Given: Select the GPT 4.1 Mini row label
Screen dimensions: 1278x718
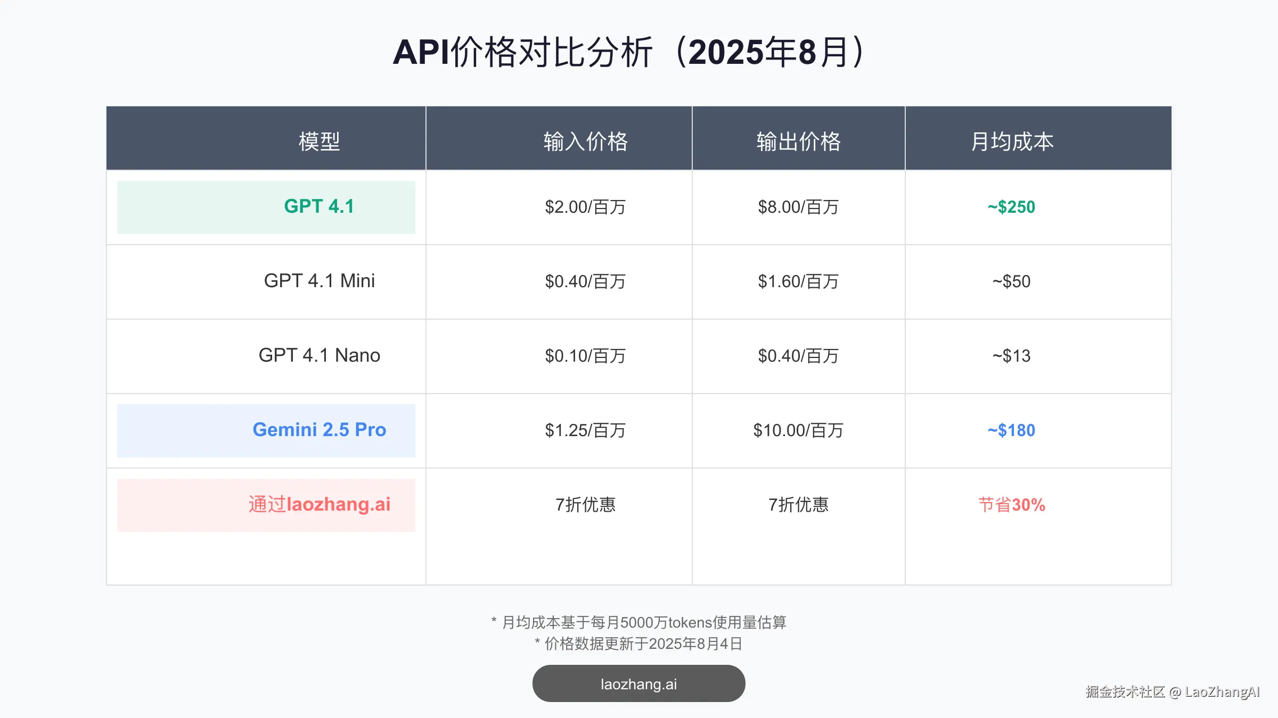Looking at the screenshot, I should (318, 281).
